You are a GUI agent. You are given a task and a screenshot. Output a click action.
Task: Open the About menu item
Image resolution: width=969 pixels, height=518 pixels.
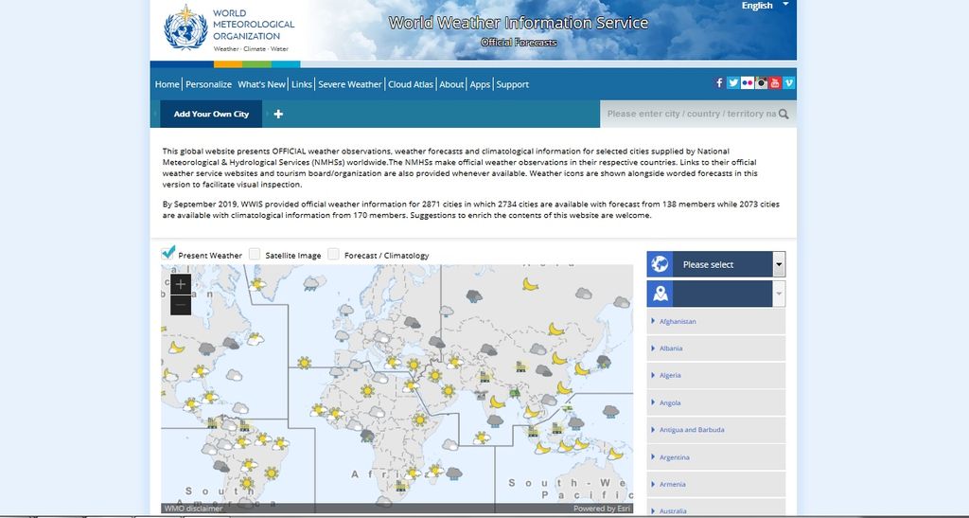point(451,84)
